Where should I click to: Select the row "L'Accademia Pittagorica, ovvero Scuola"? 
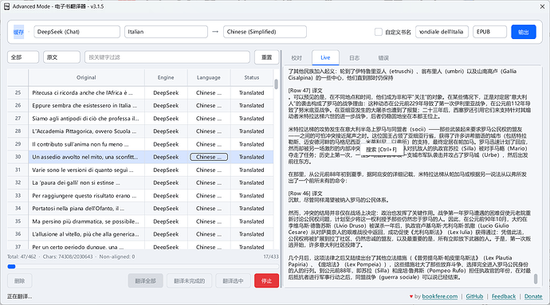click(x=86, y=131)
